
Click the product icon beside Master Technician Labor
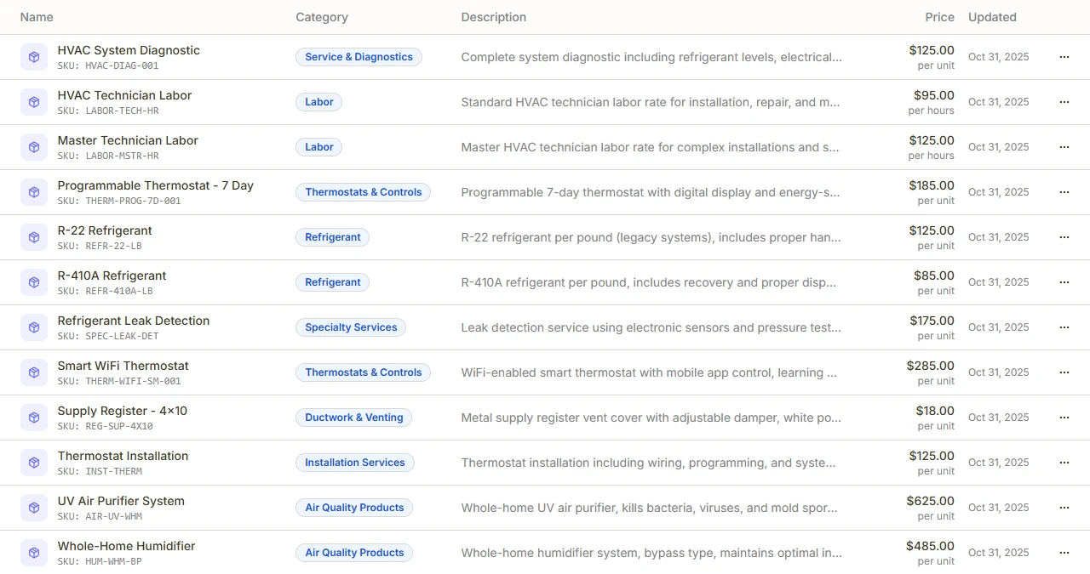[x=34, y=147]
